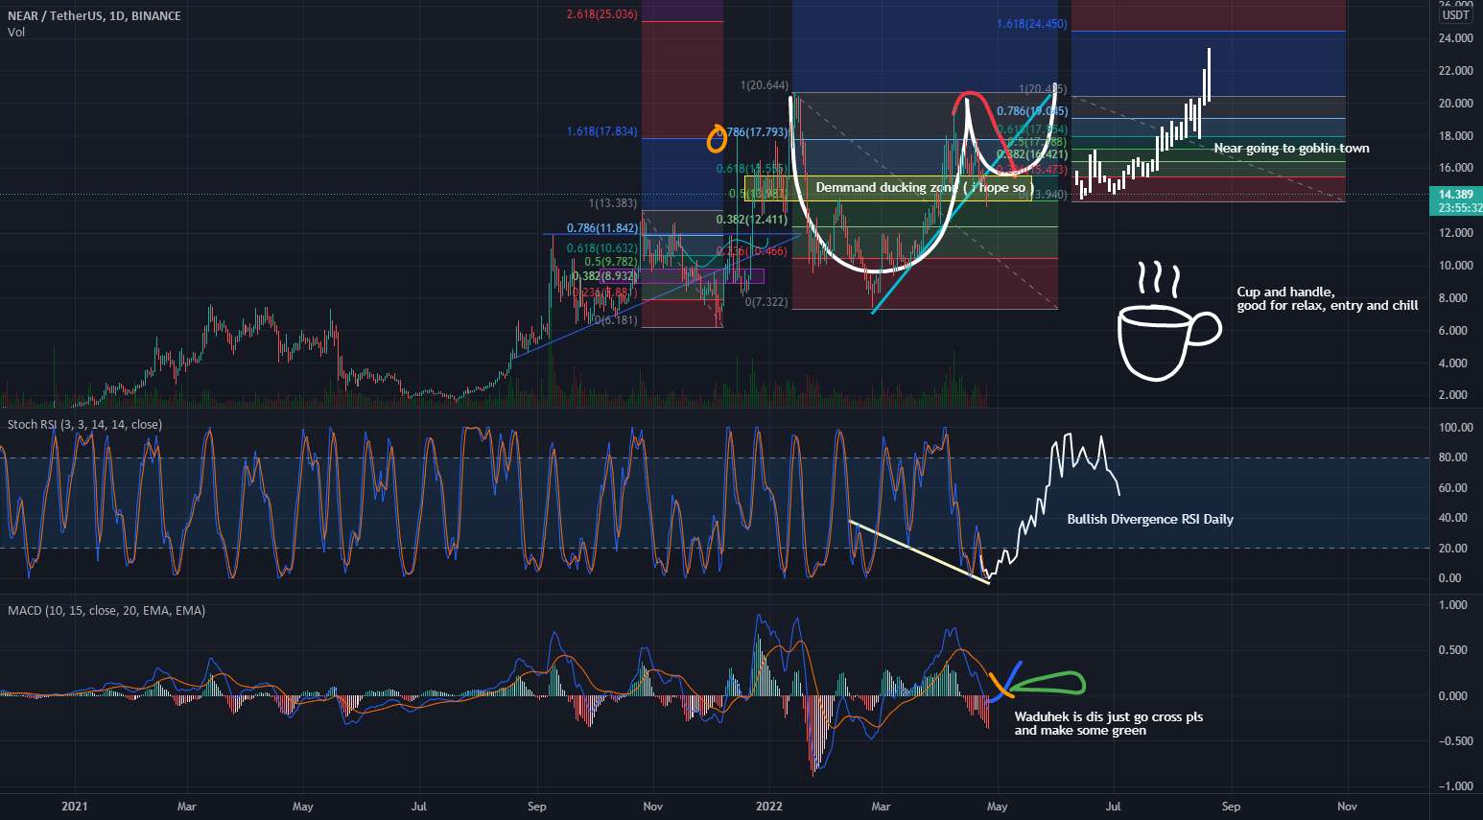Click the 23:55:32 bar countdown timer

(x=1457, y=208)
